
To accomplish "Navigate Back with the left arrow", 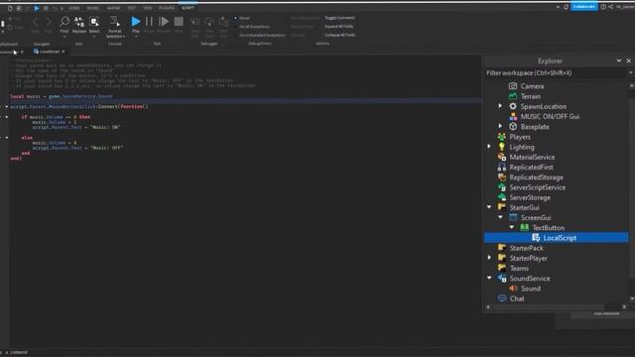I will click(x=36, y=22).
